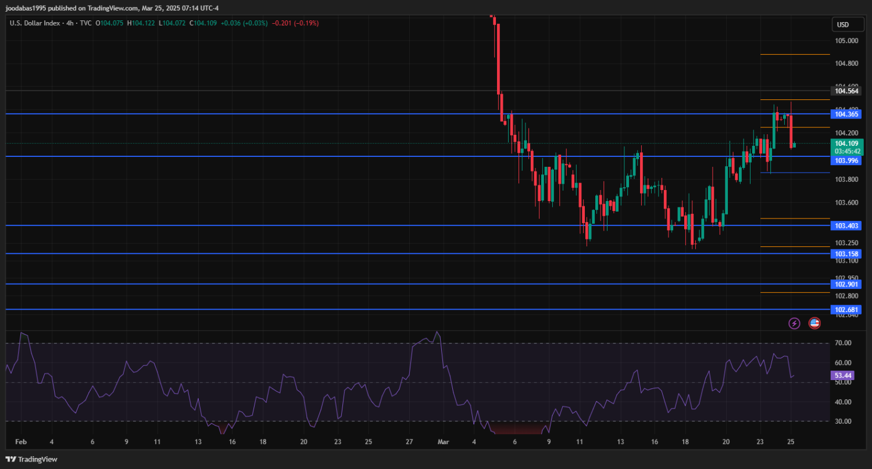
Task: Click the 70.00 RSI overbought level label
Action: [x=842, y=343]
